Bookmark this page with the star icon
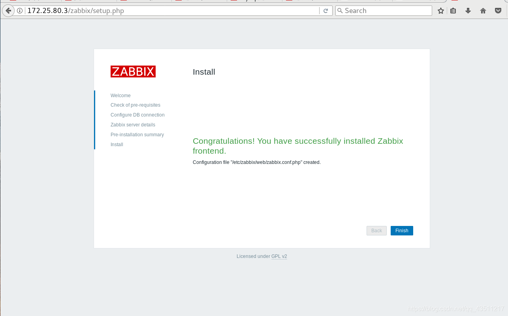The image size is (508, 316). 441,11
